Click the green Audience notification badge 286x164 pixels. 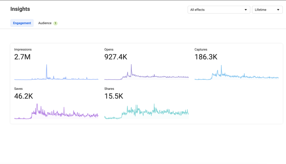click(55, 23)
